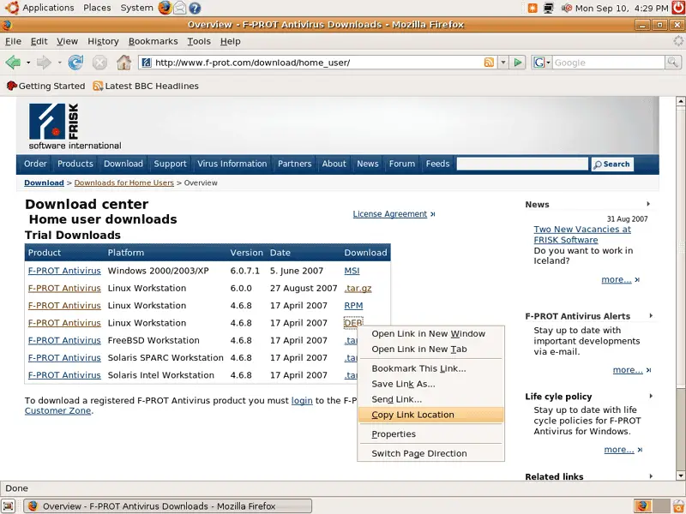Image resolution: width=686 pixels, height=514 pixels.
Task: Open the Customer Zone link
Action: point(57,411)
